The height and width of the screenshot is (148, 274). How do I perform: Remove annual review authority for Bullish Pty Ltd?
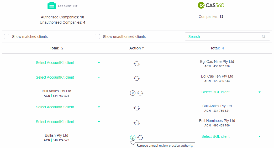click(x=133, y=137)
